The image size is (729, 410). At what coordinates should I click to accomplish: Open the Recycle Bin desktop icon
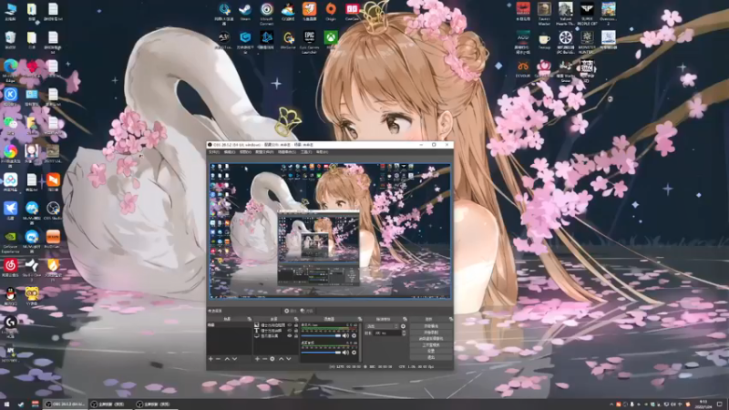[10, 40]
